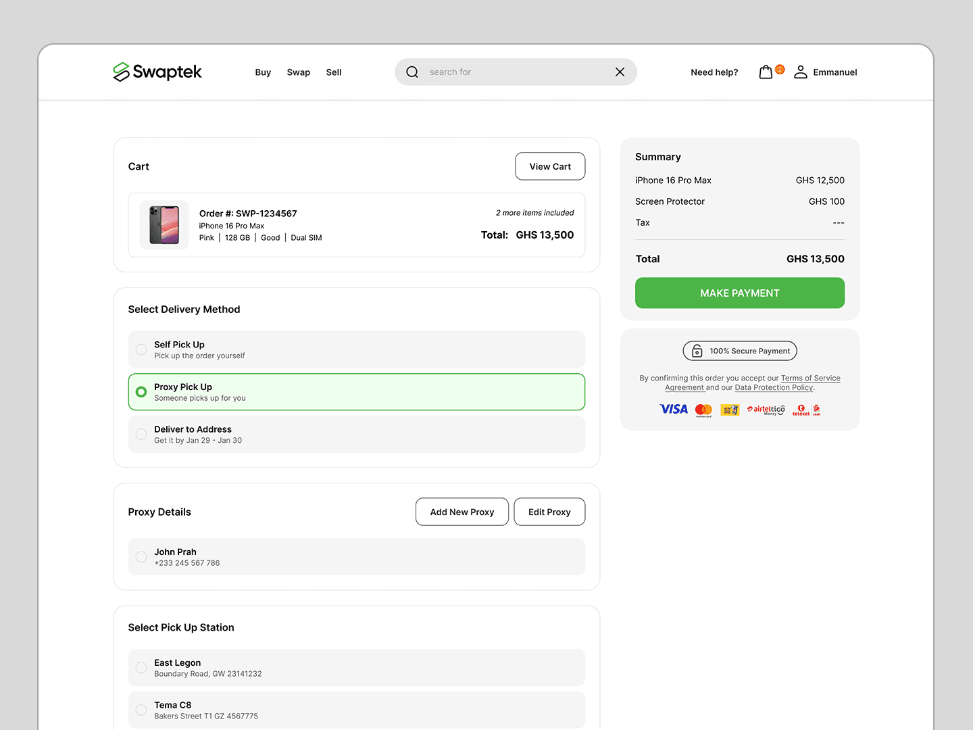Click the AirtelTigo Money logo

(x=766, y=410)
